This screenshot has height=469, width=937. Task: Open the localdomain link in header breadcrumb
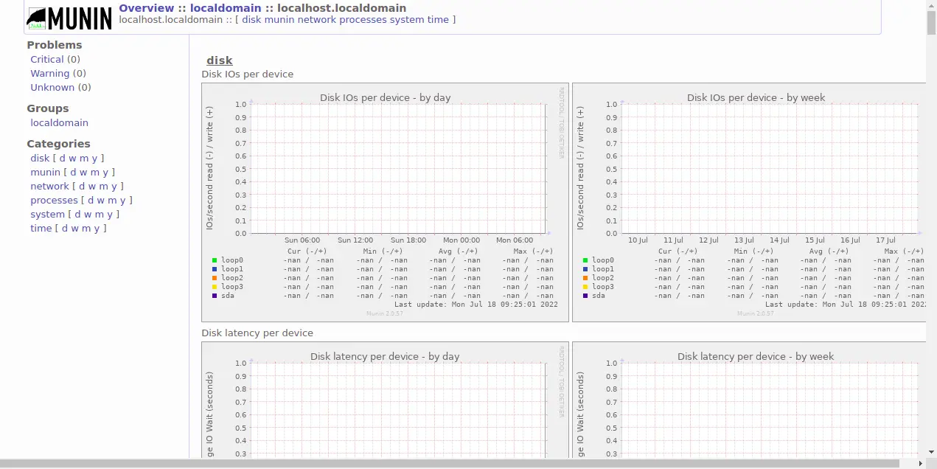point(226,8)
